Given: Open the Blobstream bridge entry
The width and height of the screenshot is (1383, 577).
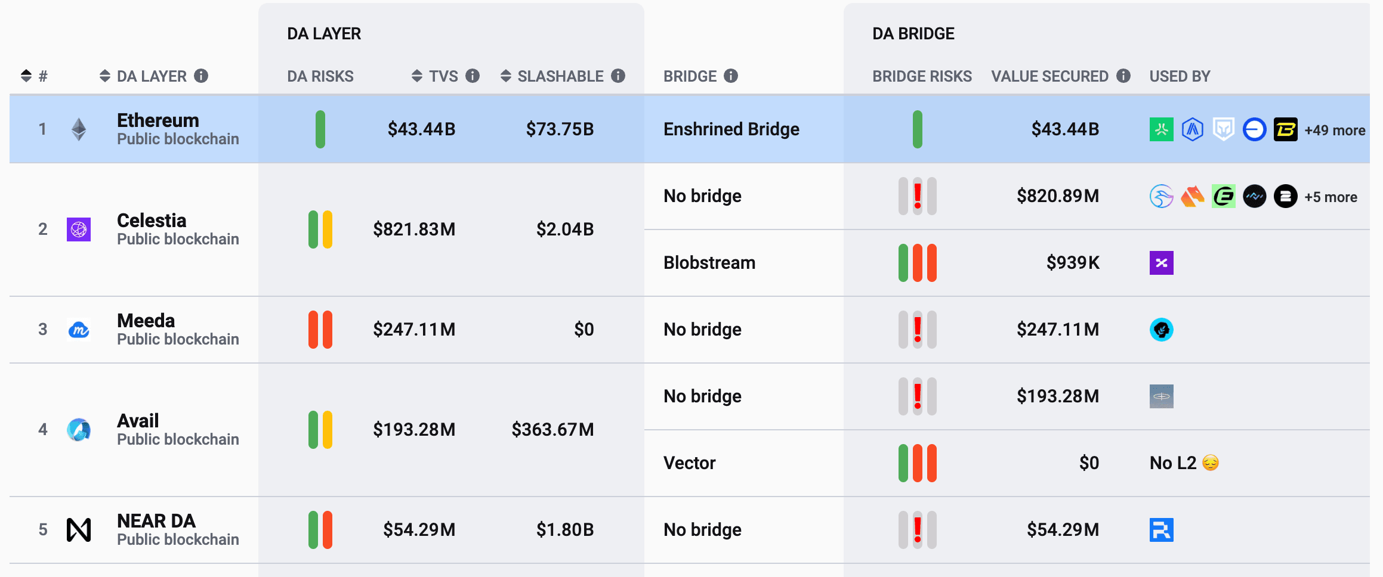Looking at the screenshot, I should pos(709,263).
